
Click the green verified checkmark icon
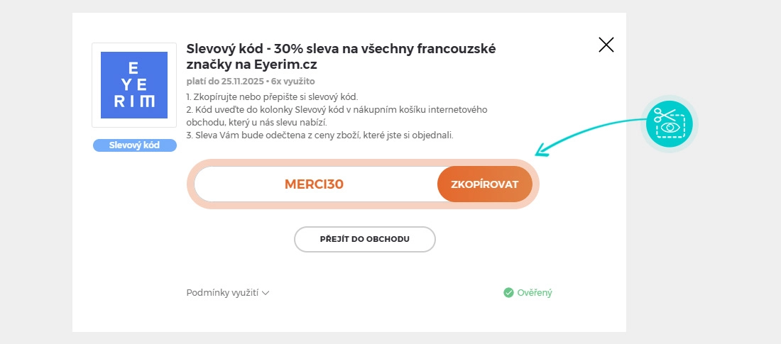pos(508,292)
